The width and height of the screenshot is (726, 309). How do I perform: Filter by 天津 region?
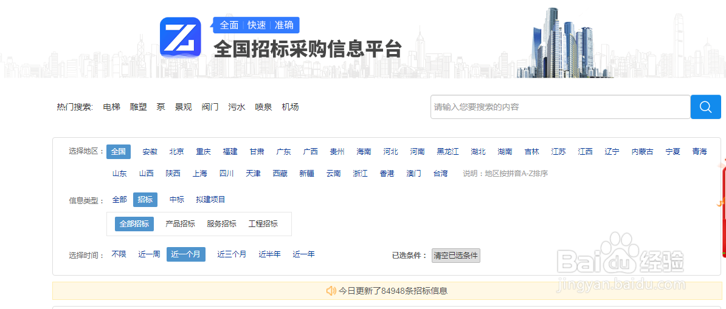pos(254,174)
